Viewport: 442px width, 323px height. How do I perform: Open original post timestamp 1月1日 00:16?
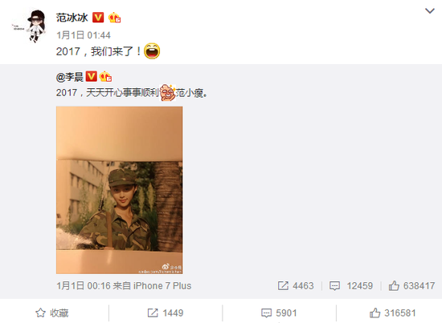click(83, 286)
